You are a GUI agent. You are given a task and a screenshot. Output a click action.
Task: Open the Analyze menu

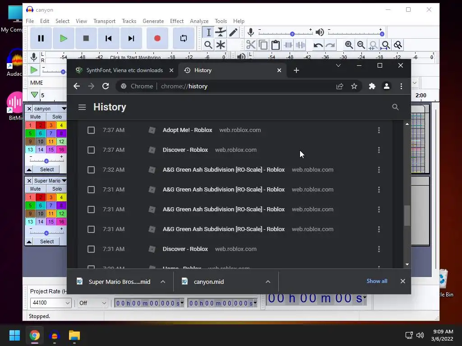coord(199,21)
